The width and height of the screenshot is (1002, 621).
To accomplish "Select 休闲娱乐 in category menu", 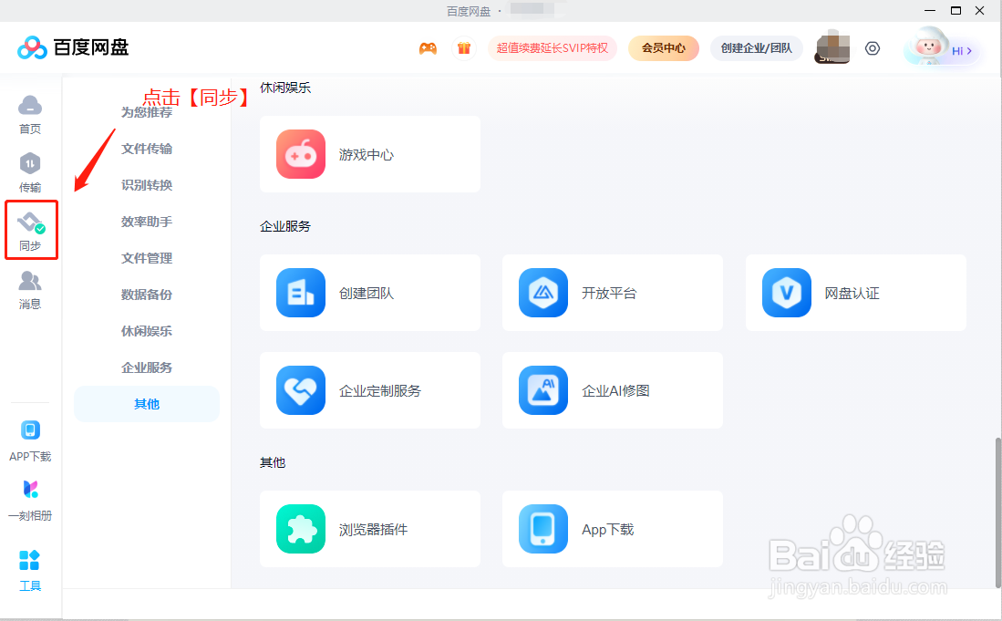I will [x=147, y=331].
